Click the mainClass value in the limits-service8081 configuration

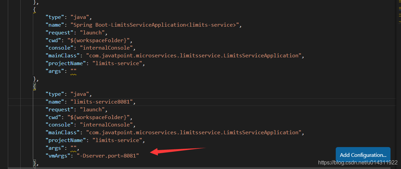194,133
